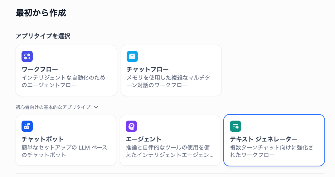Click the ワークフロー description about intelligent automation

point(63,81)
